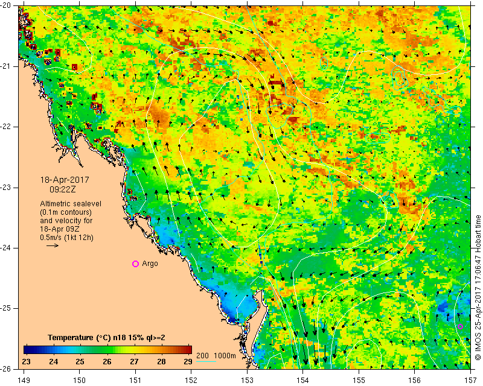
Task: Click the 0.5m/s velocity scale arrow
Action: click(x=53, y=245)
